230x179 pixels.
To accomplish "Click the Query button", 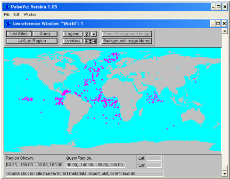I will pos(45,34).
